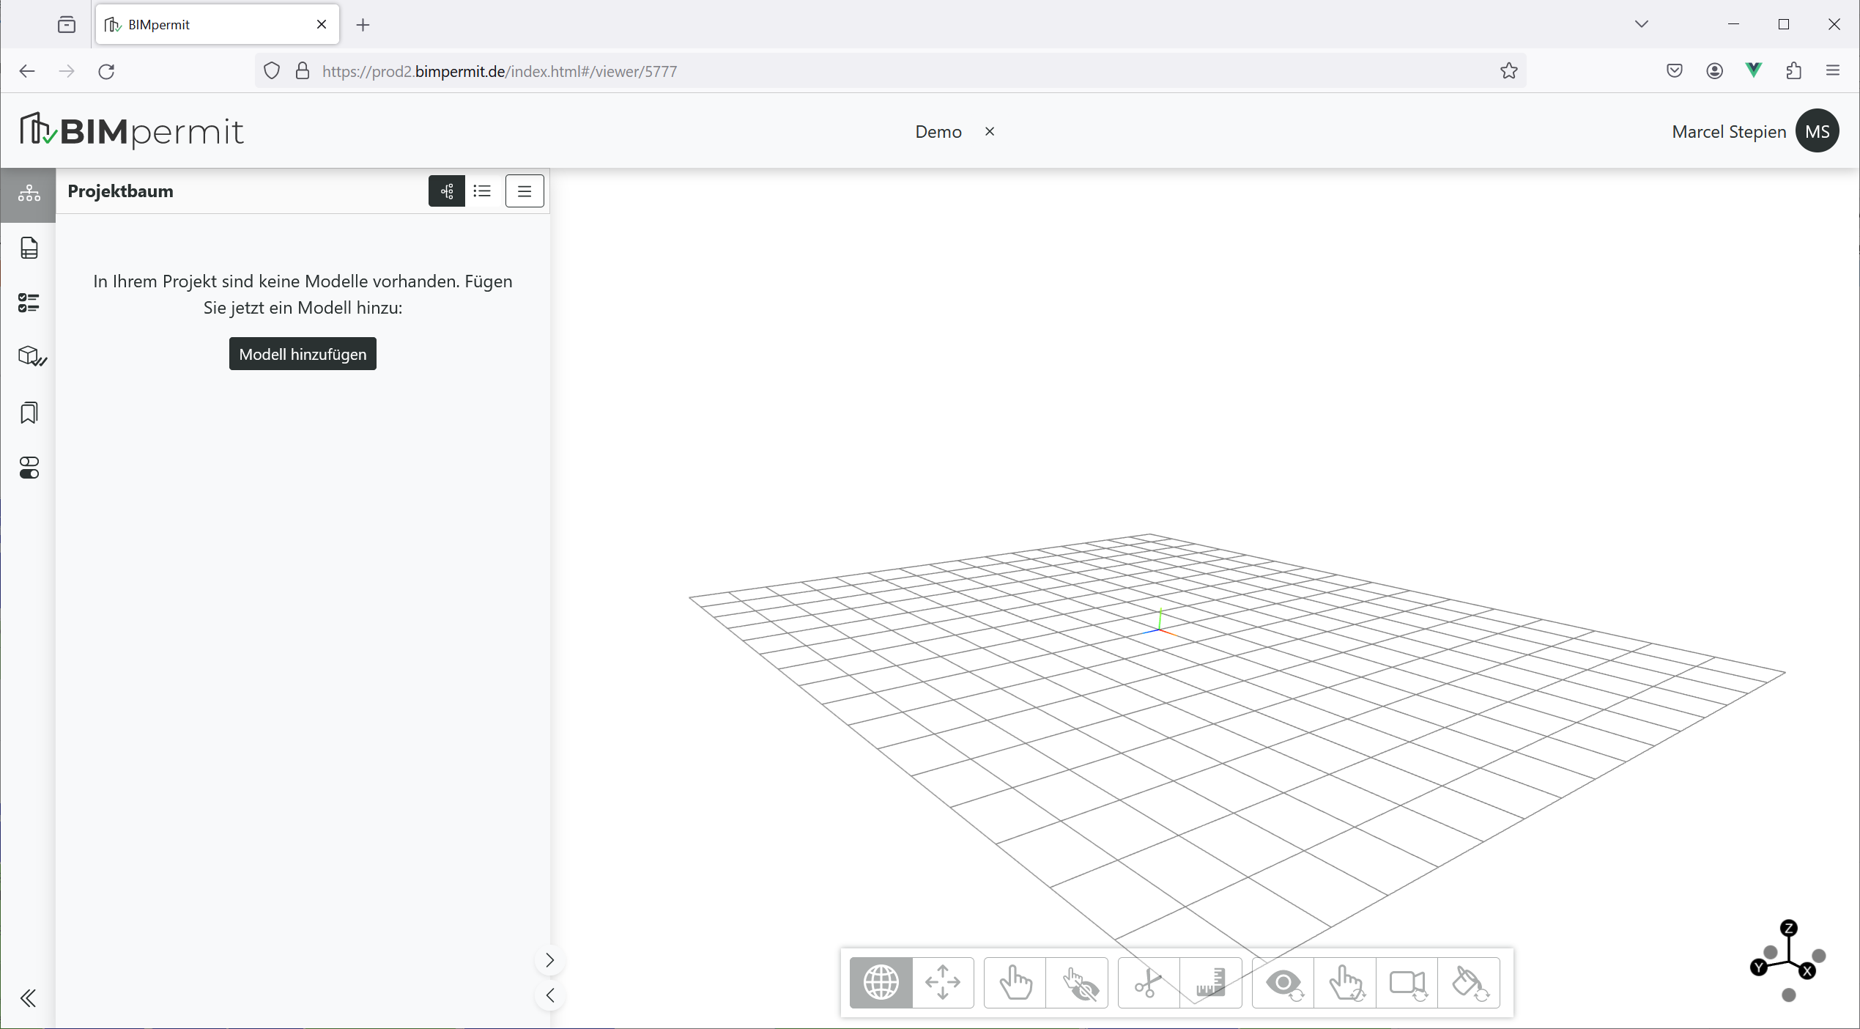
Task: Select the BIMpermit browser tab
Action: tap(217, 24)
